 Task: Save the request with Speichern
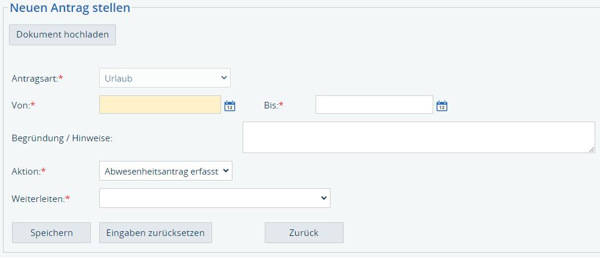click(x=51, y=233)
